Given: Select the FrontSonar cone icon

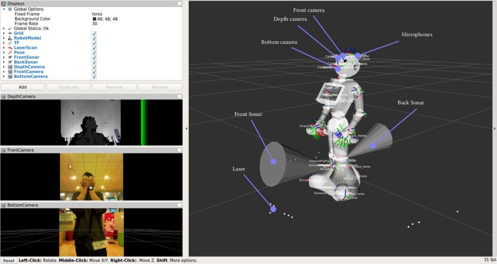Looking at the screenshot, I should pos(10,57).
